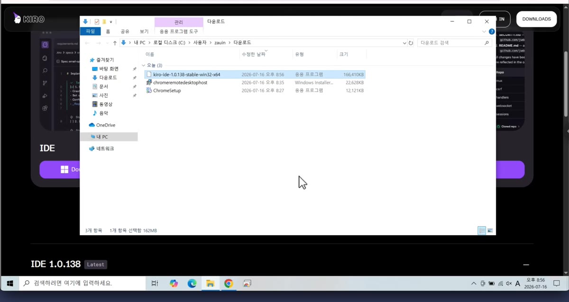Show hidden system tray icons
Screen dimensions: 569x302
click(473, 284)
